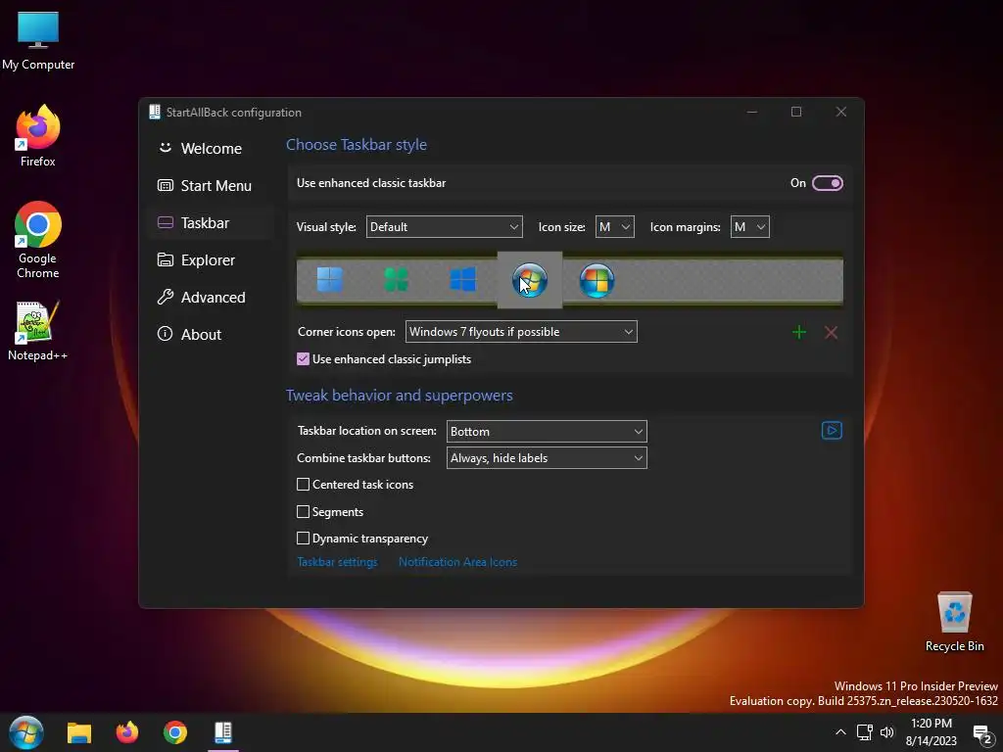Uncheck Use enhanced classic jumplists
This screenshot has width=1003, height=752.
tap(304, 359)
